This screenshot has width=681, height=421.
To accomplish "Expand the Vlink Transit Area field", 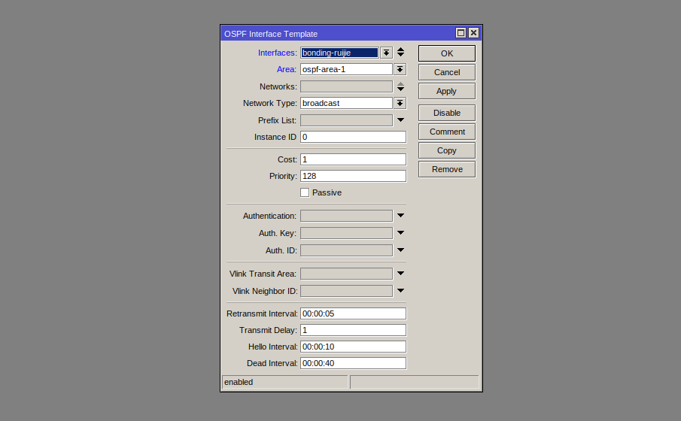I will [x=400, y=274].
